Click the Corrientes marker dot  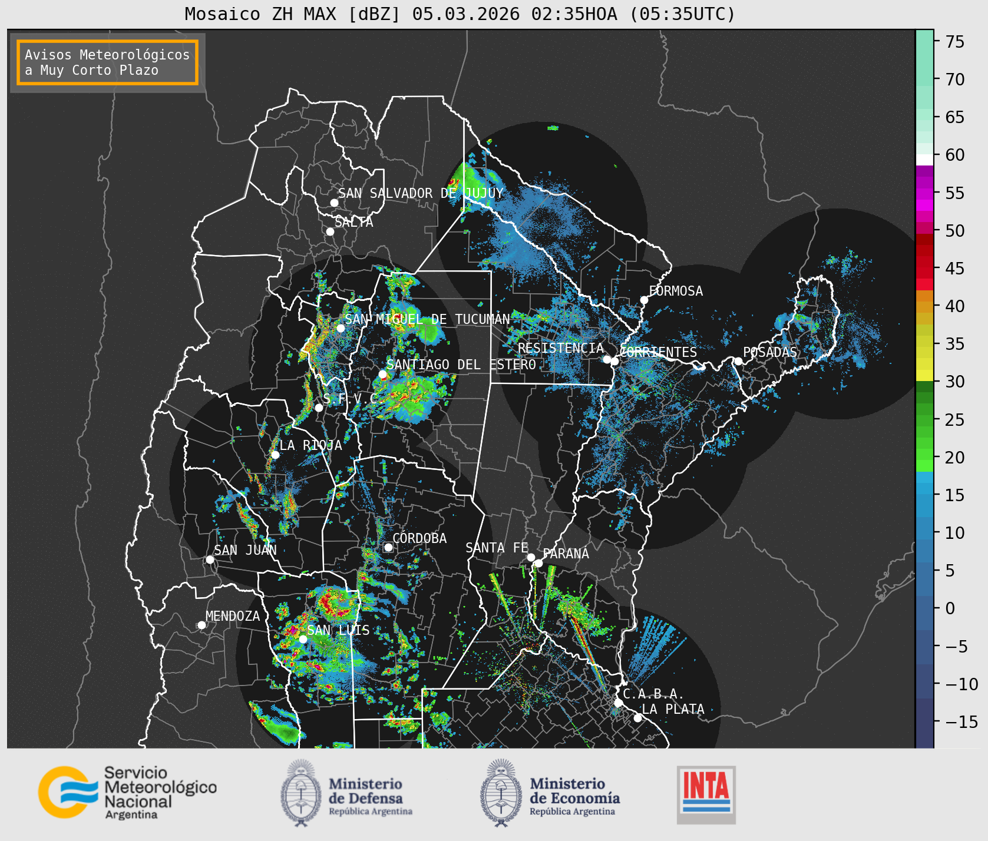[614, 361]
